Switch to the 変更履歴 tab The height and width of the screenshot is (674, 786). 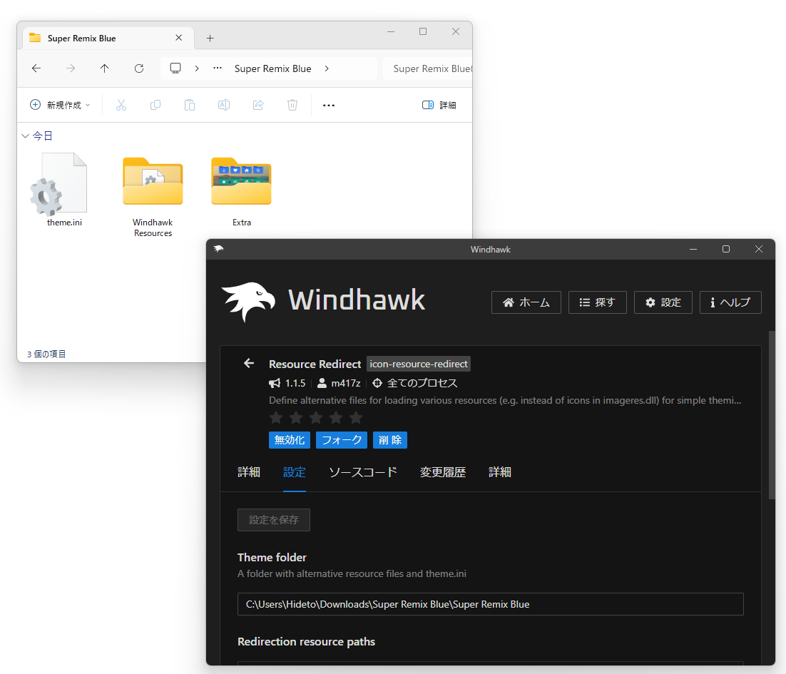443,472
